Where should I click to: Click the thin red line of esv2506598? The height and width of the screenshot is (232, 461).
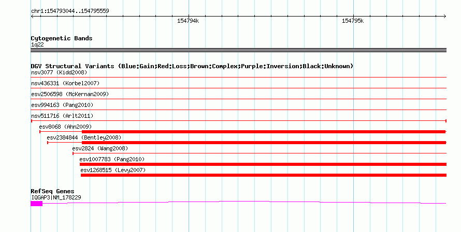(238, 99)
